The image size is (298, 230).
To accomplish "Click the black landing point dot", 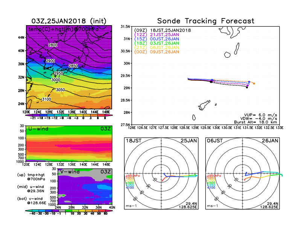I will coord(247,87).
